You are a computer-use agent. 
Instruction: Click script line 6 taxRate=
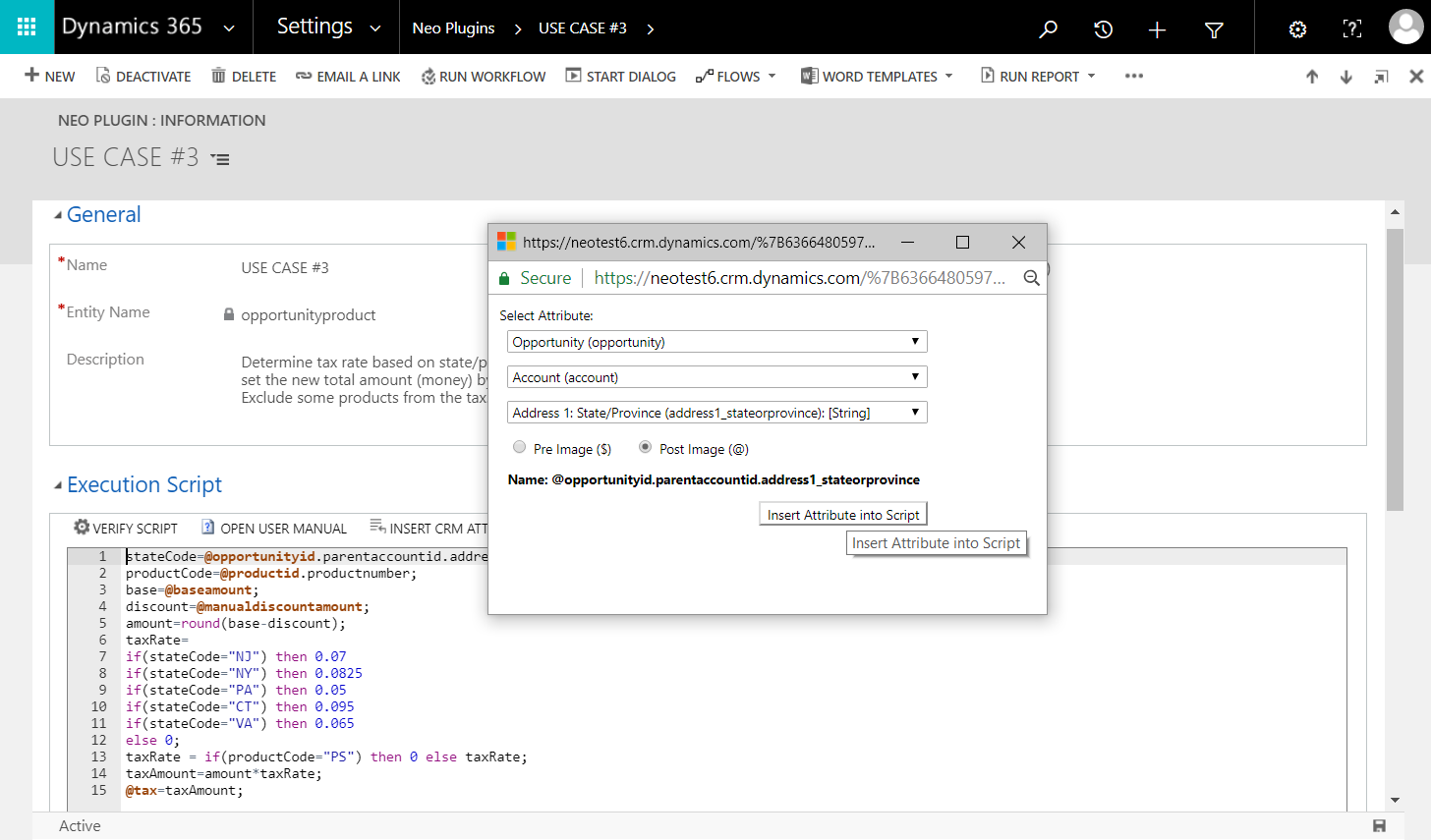tap(157, 640)
